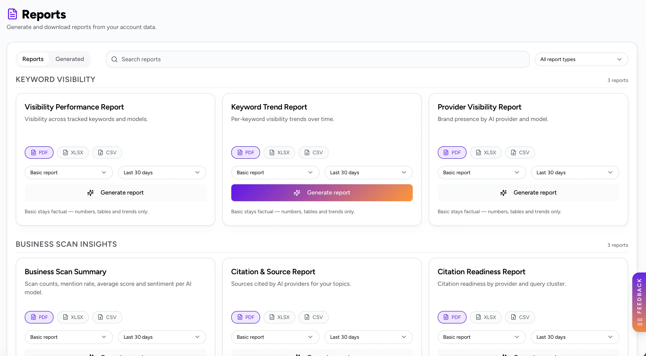
Task: Pick PDF format for Citation Readiness Report
Action: tap(452, 317)
